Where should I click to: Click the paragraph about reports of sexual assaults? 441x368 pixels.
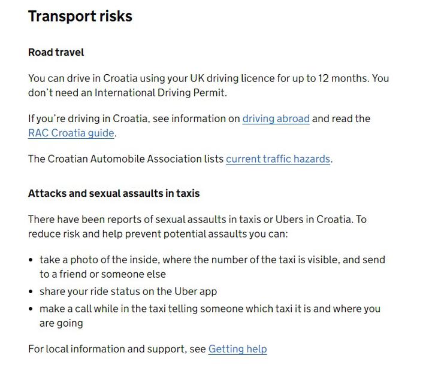pyautogui.click(x=197, y=226)
